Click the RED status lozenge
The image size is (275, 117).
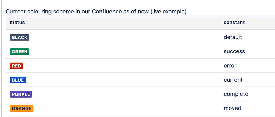(x=17, y=66)
